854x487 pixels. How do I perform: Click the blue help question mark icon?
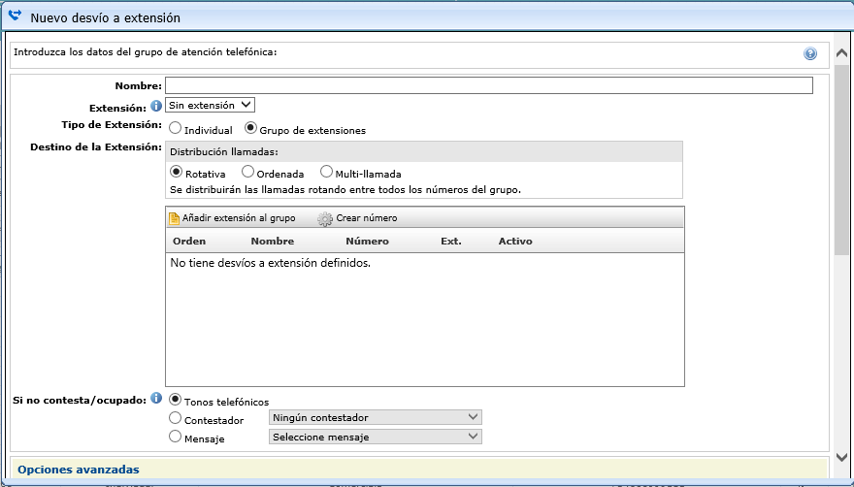(x=810, y=53)
